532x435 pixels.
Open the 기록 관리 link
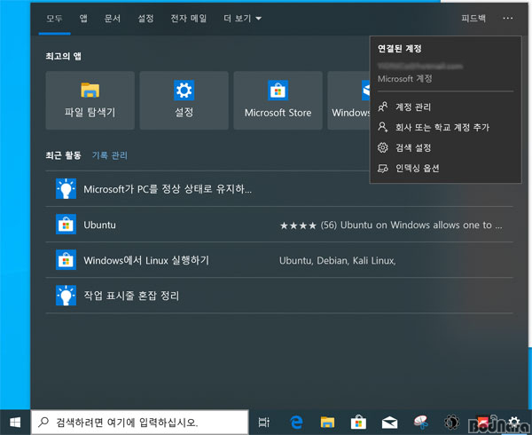tap(110, 155)
